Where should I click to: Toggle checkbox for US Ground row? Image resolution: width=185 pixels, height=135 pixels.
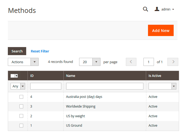21,126
